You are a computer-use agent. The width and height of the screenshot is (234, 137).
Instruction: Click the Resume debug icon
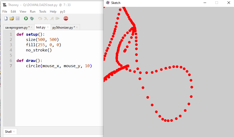point(58,18)
